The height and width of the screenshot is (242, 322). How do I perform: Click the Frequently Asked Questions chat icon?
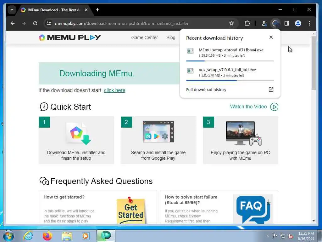pyautogui.click(x=44, y=181)
